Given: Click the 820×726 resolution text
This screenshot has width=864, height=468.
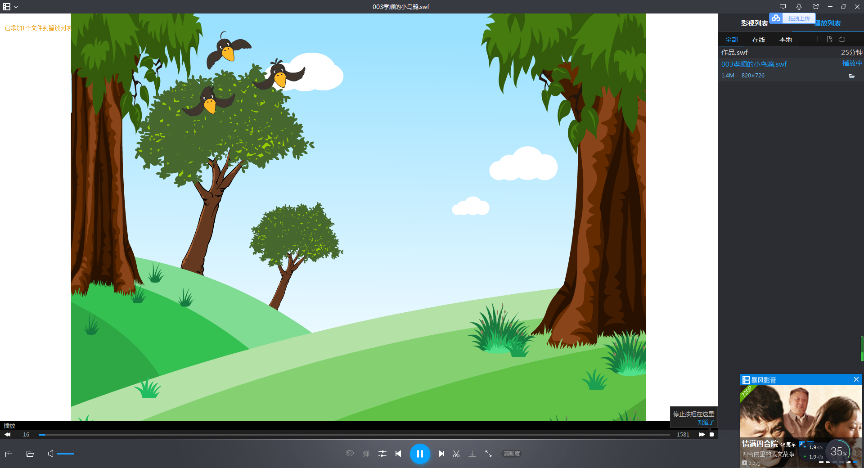Looking at the screenshot, I should [x=753, y=76].
